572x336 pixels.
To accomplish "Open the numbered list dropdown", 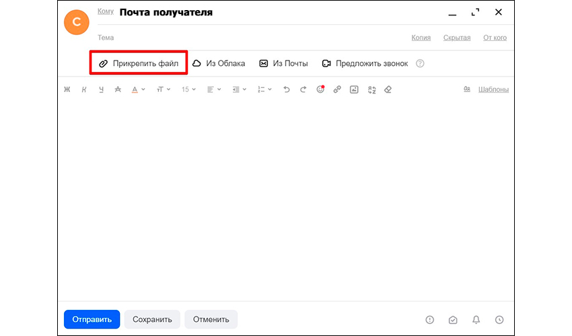I will pos(264,89).
